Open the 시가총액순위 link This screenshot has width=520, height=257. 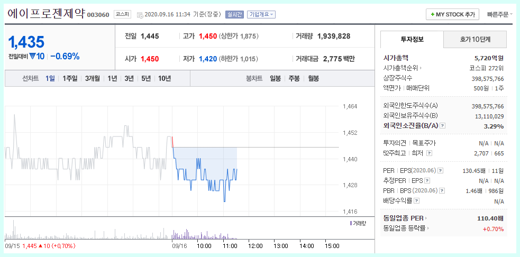[400, 68]
